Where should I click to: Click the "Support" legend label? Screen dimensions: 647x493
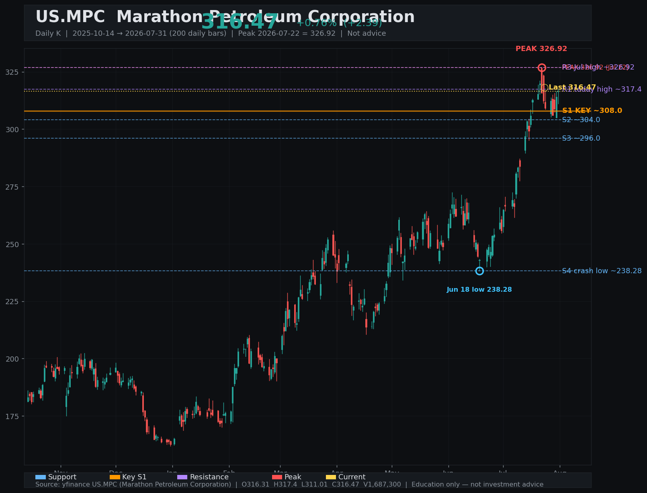(x=62, y=477)
